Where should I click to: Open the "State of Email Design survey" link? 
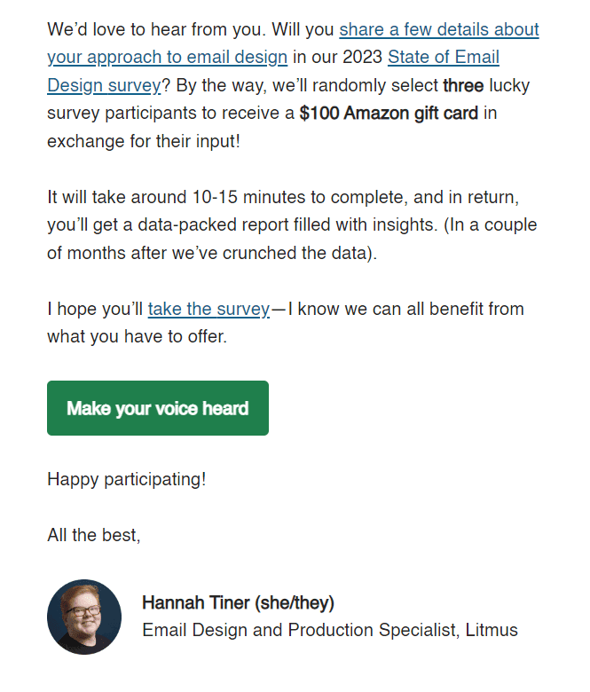click(x=443, y=58)
